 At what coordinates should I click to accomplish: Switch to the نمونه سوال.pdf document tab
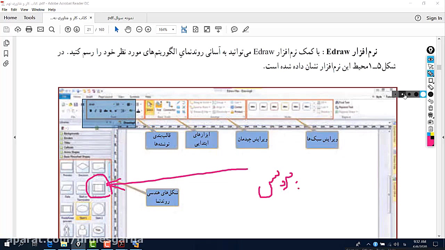(120, 18)
